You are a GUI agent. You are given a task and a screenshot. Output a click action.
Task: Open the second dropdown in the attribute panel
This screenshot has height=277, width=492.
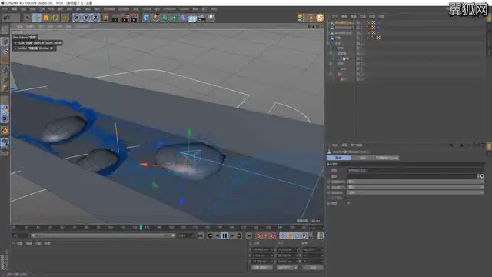pyautogui.click(x=415, y=187)
